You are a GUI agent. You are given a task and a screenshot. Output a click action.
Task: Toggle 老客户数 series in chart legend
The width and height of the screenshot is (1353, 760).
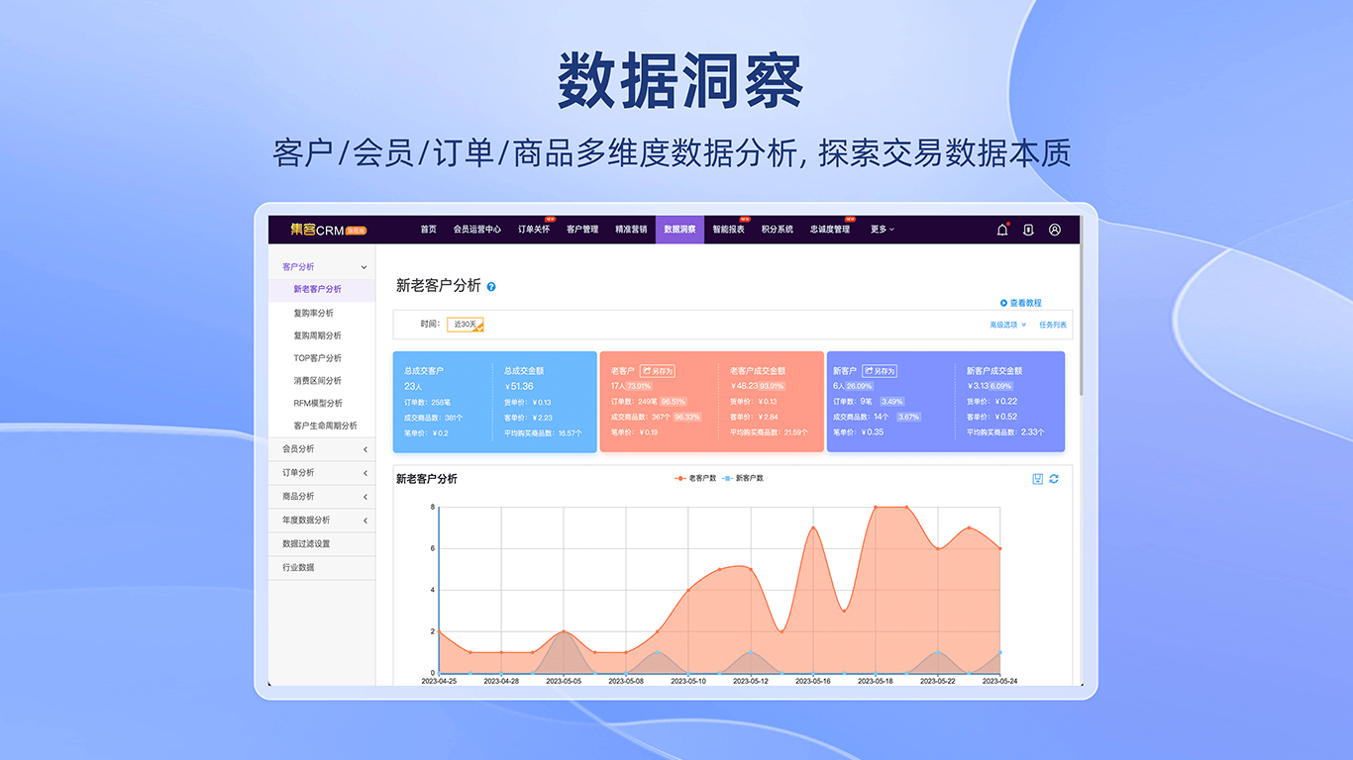(693, 478)
